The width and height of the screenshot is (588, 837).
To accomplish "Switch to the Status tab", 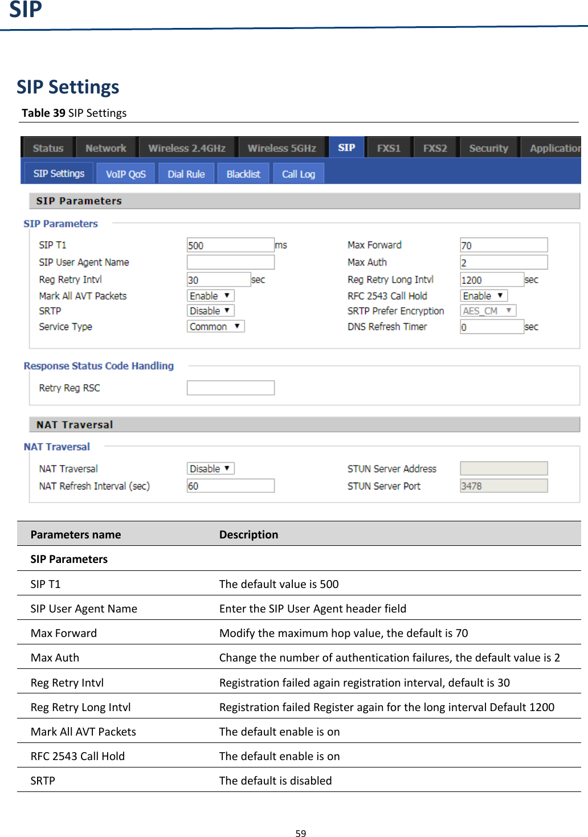I will coord(47,147).
